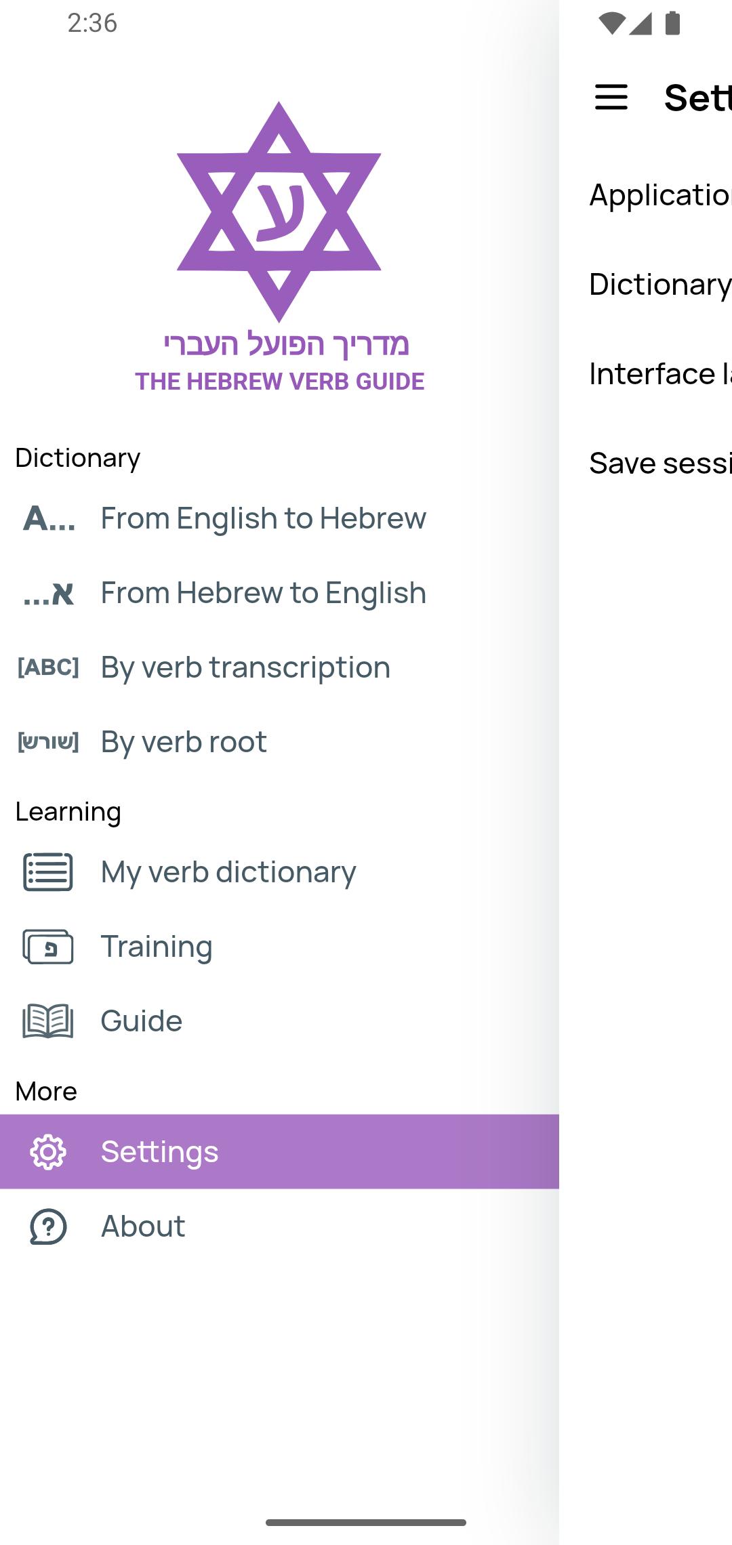Open the Guide menu item
Screen dimensions: 732x1545
(x=142, y=1021)
